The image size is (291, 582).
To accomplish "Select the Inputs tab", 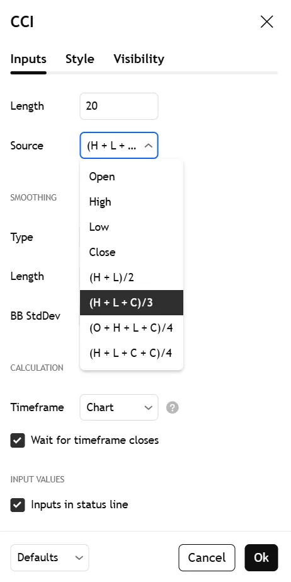I will coord(28,59).
